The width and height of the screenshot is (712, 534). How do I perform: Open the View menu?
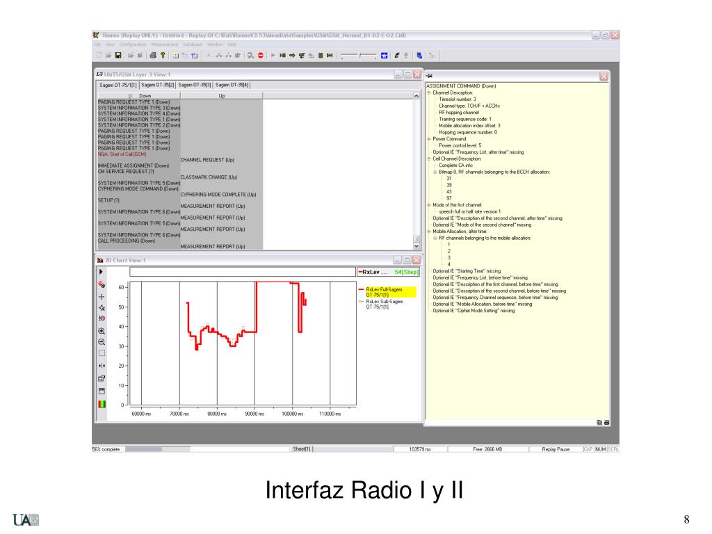111,44
